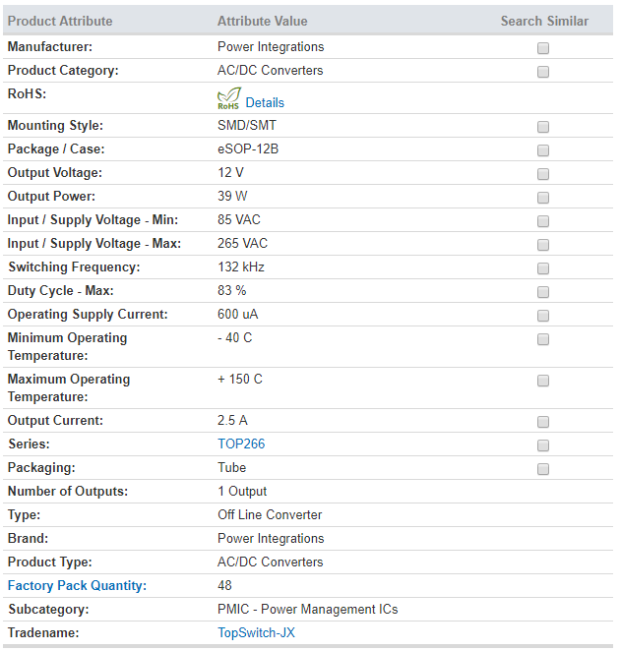Image resolution: width=621 pixels, height=651 pixels.
Task: Tick the Minimum Operating Temperature checkbox
Action: pos(543,339)
